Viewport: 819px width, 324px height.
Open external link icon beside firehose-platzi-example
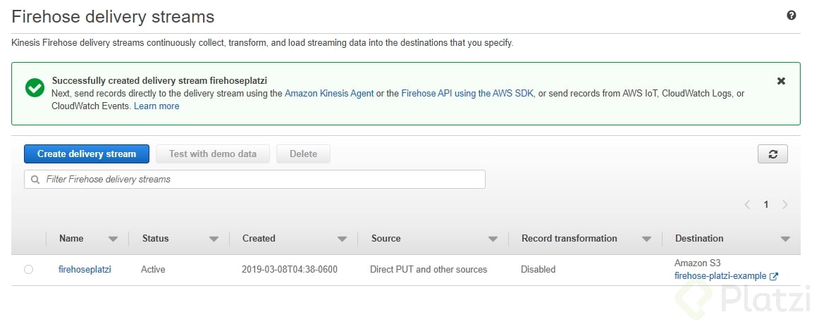pos(774,277)
